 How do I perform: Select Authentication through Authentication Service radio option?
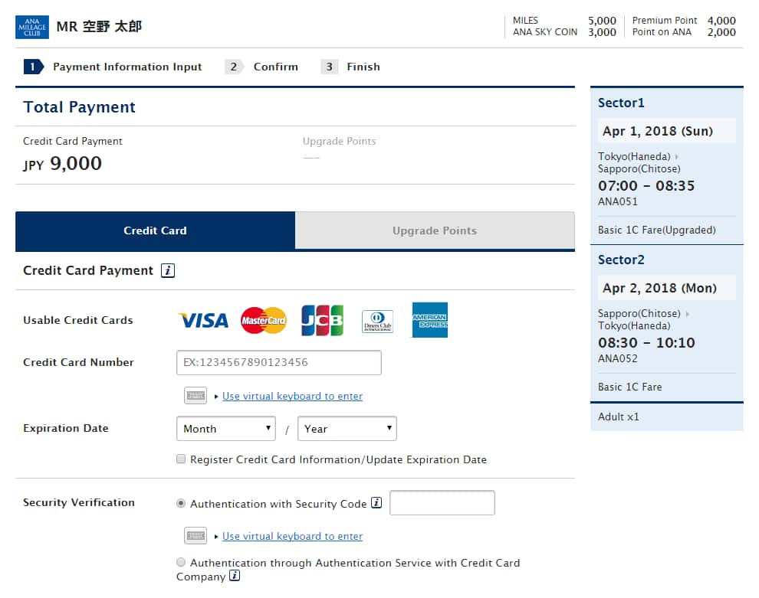[181, 562]
